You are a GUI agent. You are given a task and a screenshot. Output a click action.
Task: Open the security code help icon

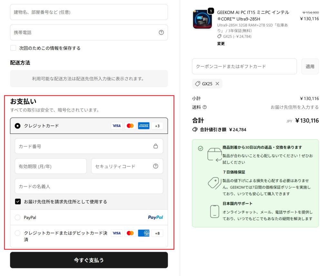point(155,166)
